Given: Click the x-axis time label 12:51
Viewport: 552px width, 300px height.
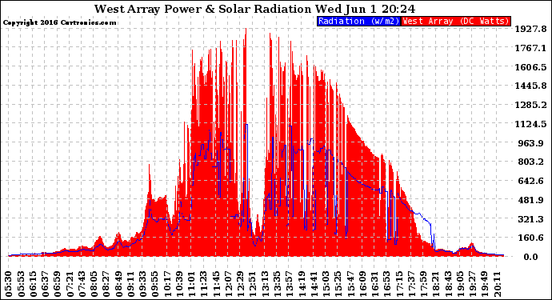Looking at the screenshot, I should [252, 284].
